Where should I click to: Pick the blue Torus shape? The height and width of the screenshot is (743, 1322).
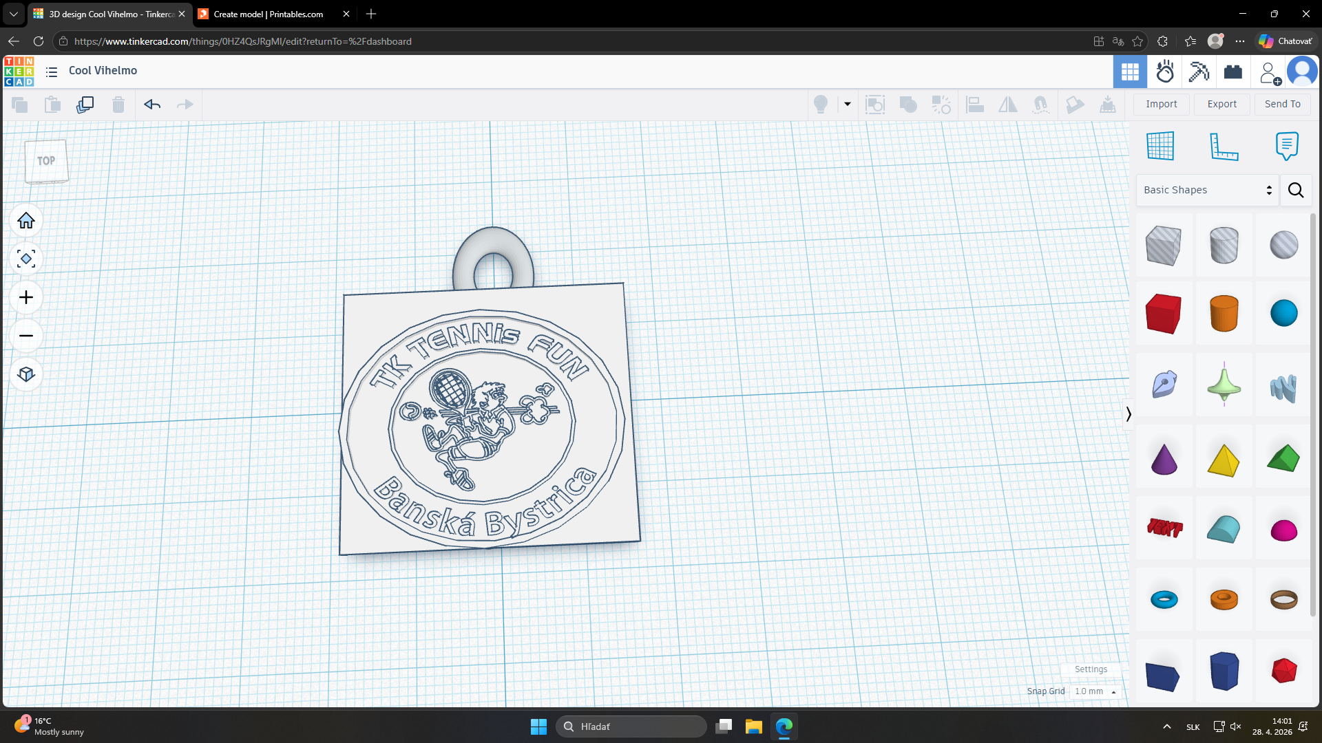tap(1163, 599)
